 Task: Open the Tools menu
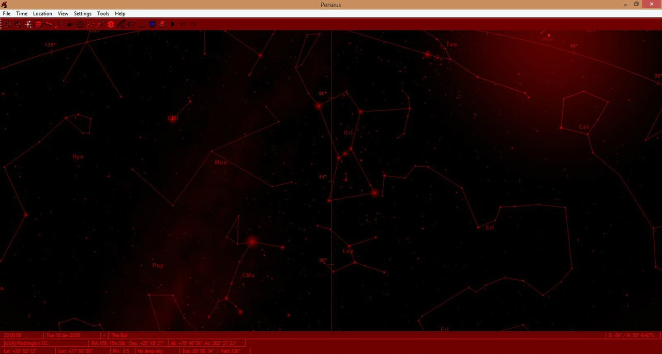coord(103,13)
